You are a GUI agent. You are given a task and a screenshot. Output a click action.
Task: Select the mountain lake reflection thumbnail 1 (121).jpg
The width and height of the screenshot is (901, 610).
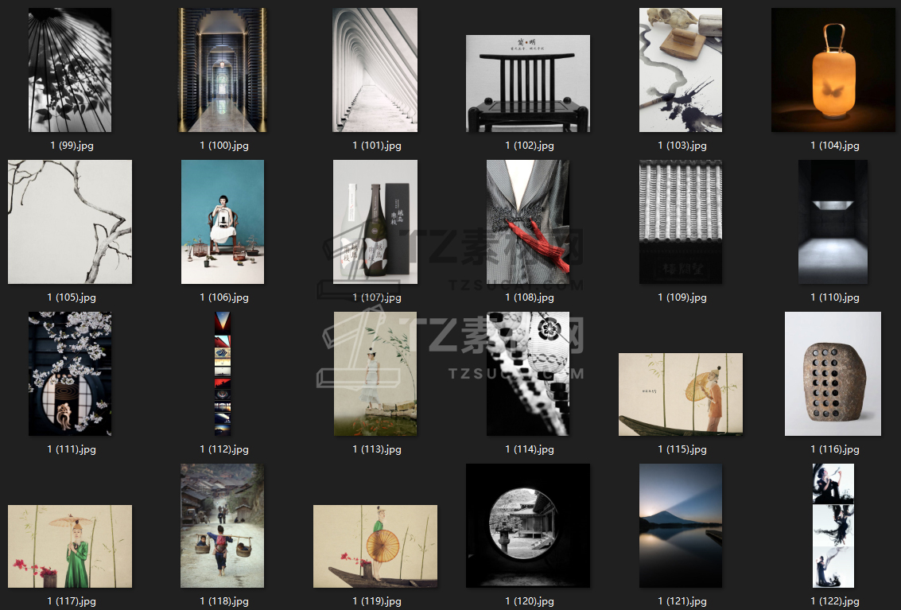681,526
